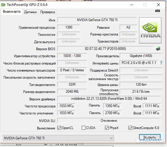
Task: Switch to the Видеокарта tab
Action: point(11,11)
